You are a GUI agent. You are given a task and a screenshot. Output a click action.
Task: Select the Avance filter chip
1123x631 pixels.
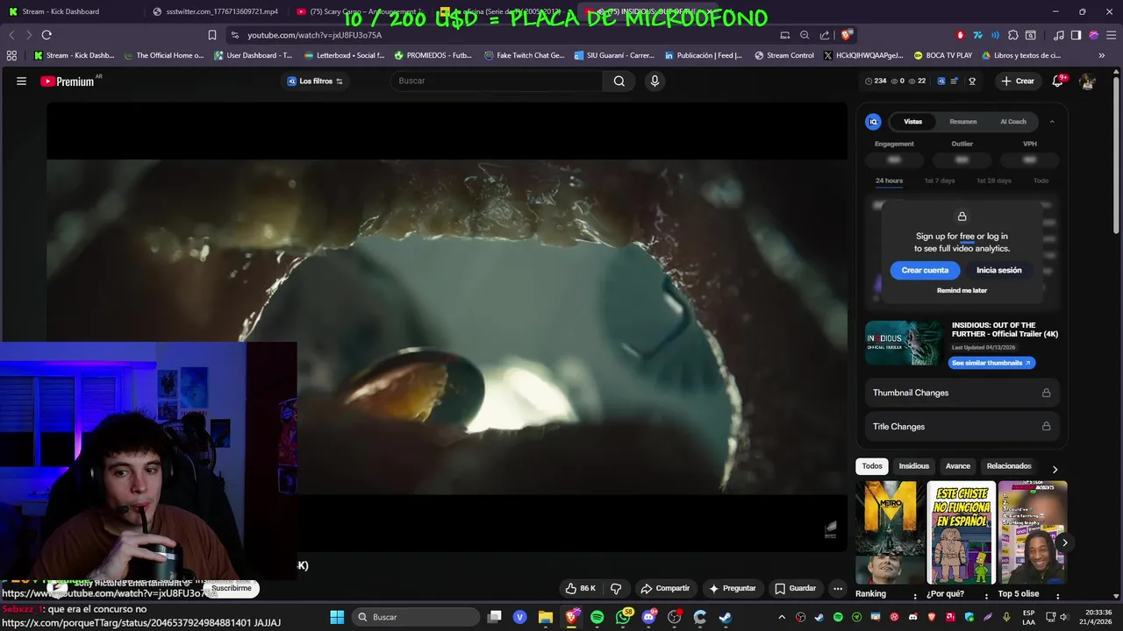click(958, 466)
